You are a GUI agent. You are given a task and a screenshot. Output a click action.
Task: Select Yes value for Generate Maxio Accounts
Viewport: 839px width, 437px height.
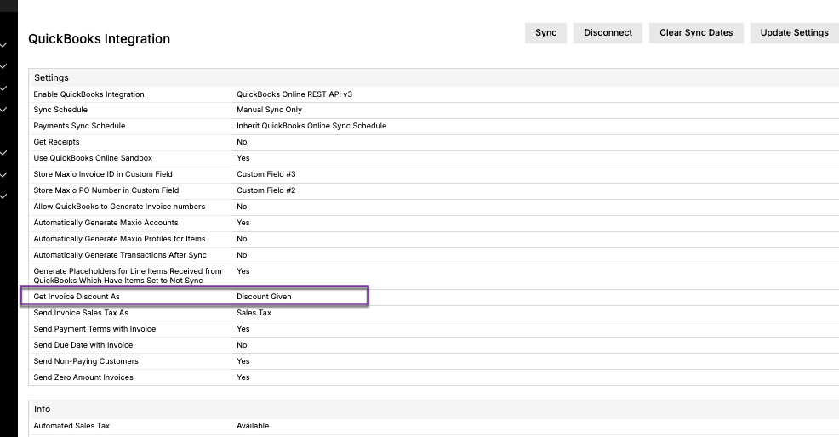point(243,223)
